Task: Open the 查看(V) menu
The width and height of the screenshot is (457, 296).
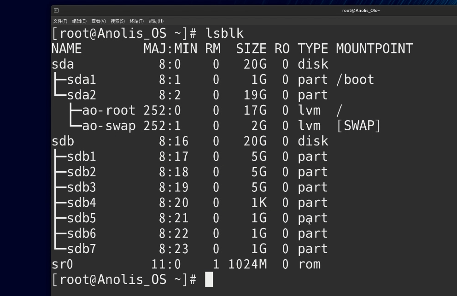Action: point(98,21)
